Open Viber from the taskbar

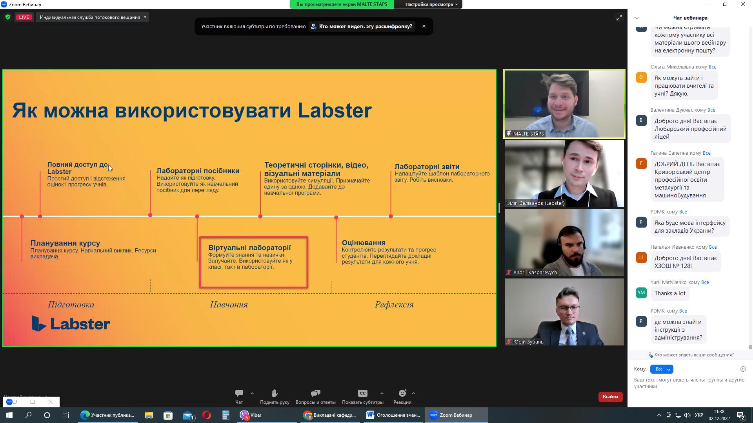251,415
